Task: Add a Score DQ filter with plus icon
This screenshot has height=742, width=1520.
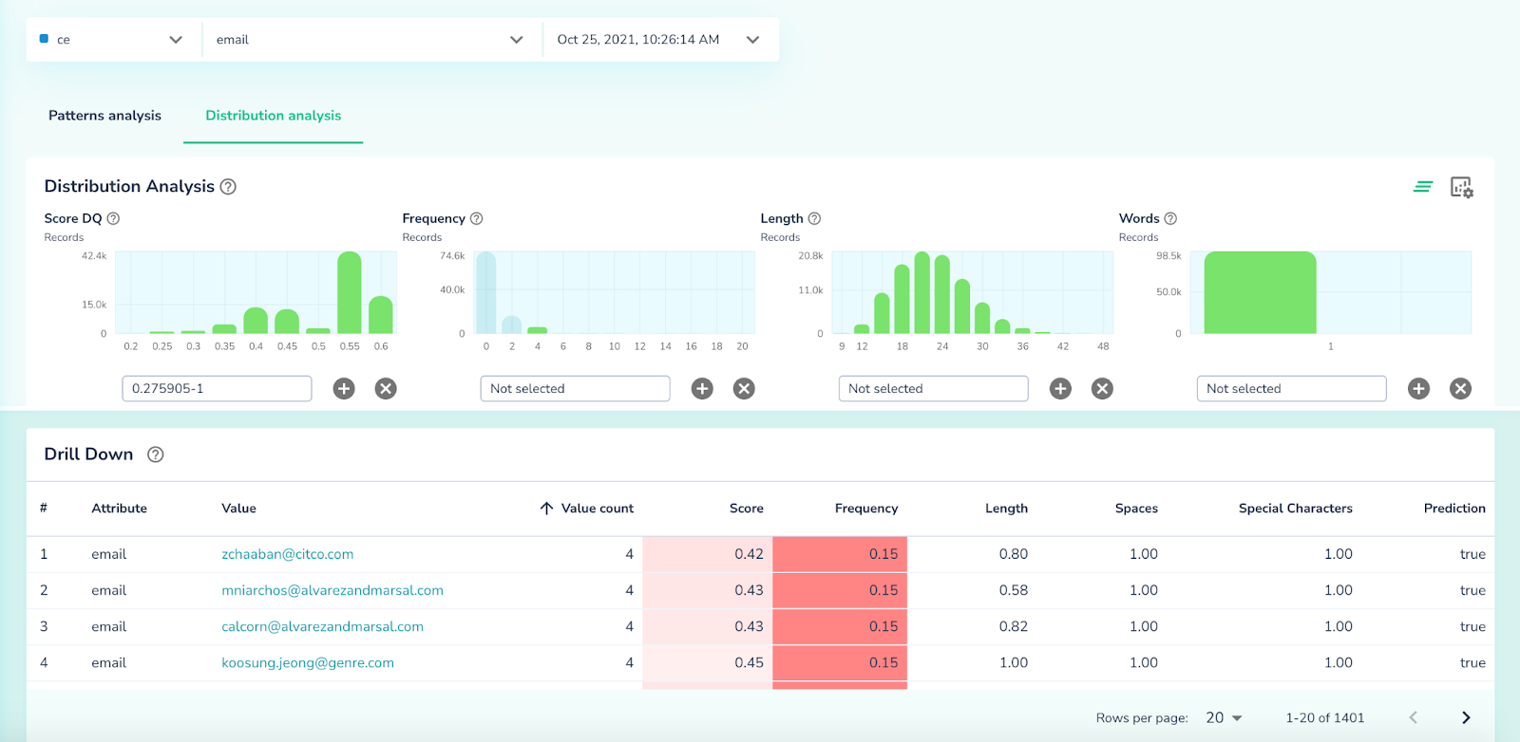Action: (x=344, y=388)
